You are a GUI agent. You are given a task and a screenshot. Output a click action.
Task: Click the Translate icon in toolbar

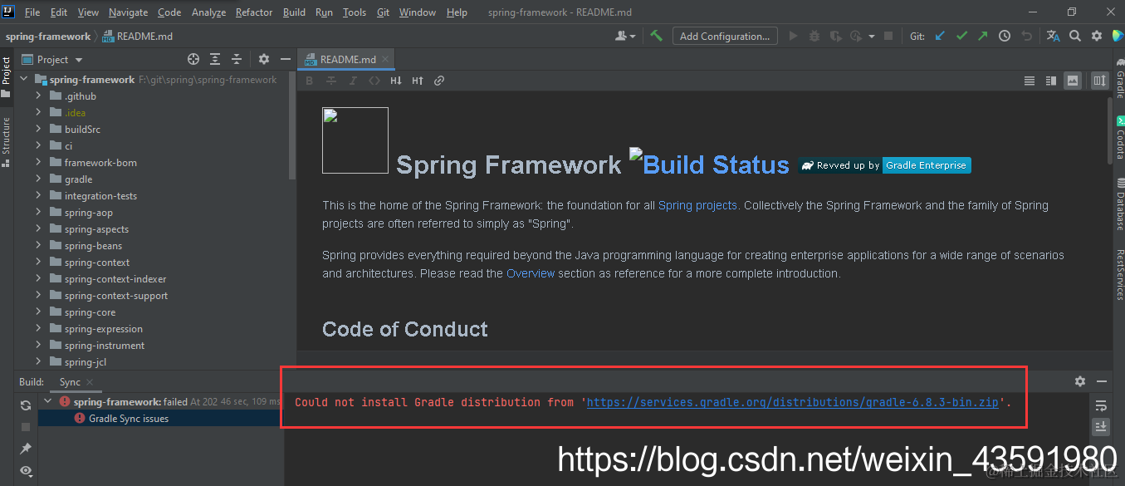(x=1053, y=36)
